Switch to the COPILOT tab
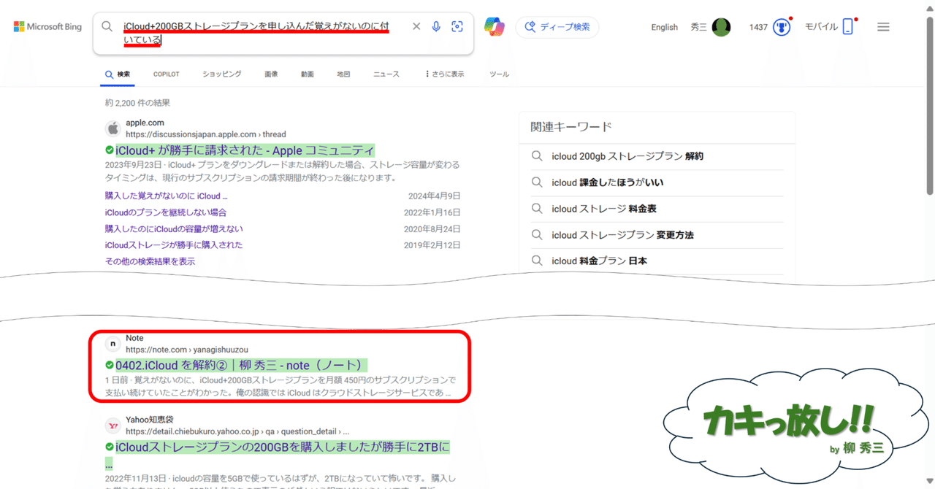 [x=167, y=74]
